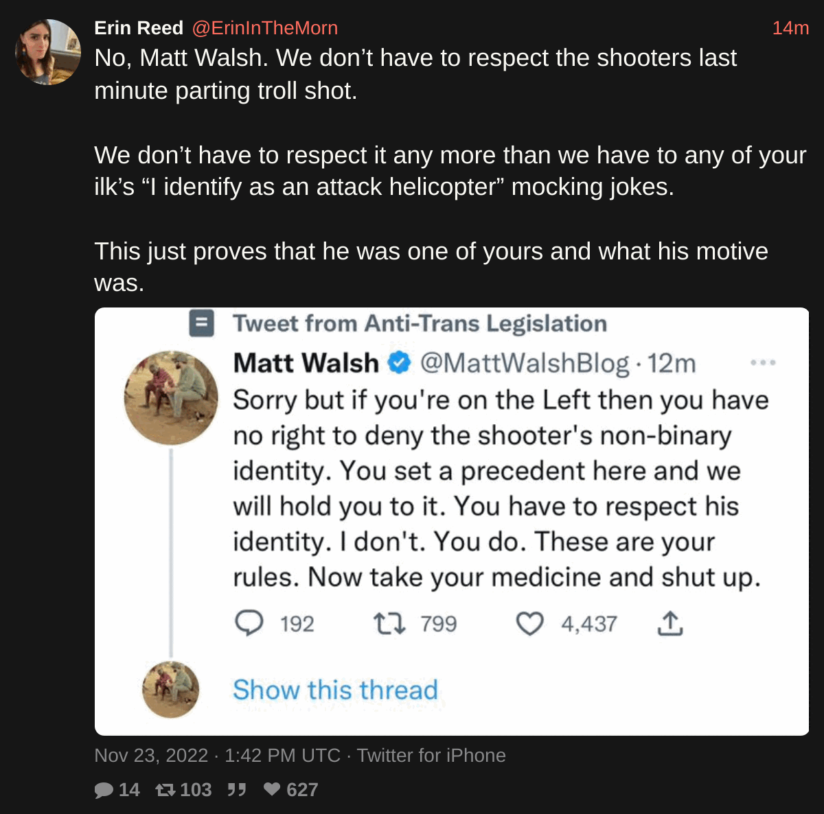Click the list icon beside Anti-Trans Legislation
Screen dimensions: 824x814
pos(201,323)
